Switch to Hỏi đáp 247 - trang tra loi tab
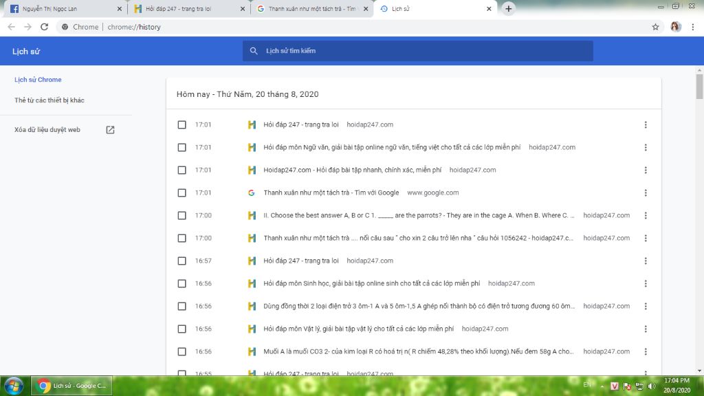The image size is (704, 396). pyautogui.click(x=188, y=8)
